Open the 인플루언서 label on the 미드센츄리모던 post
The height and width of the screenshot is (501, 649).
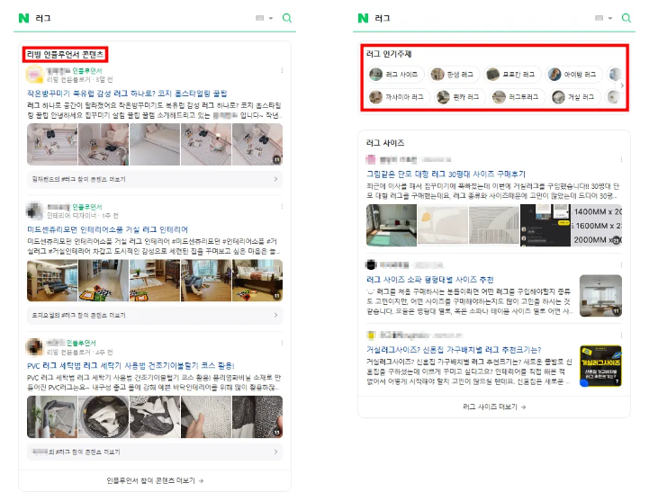(87, 207)
